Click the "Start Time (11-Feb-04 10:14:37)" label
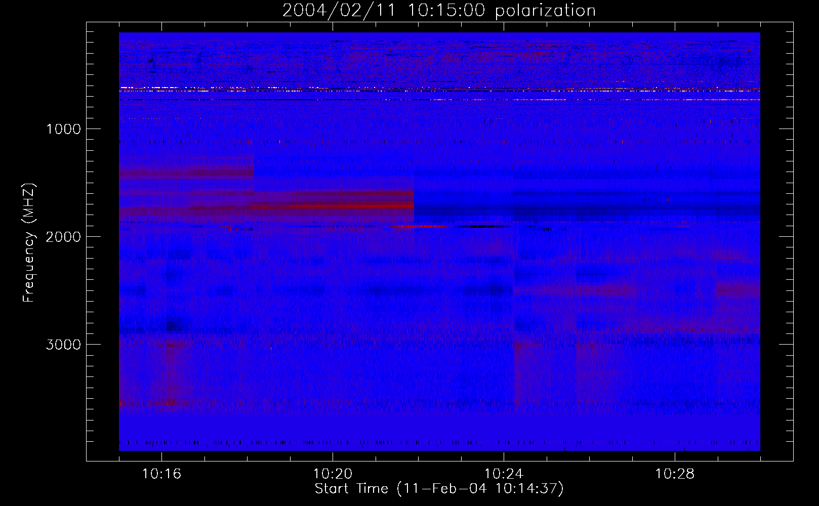 439,489
